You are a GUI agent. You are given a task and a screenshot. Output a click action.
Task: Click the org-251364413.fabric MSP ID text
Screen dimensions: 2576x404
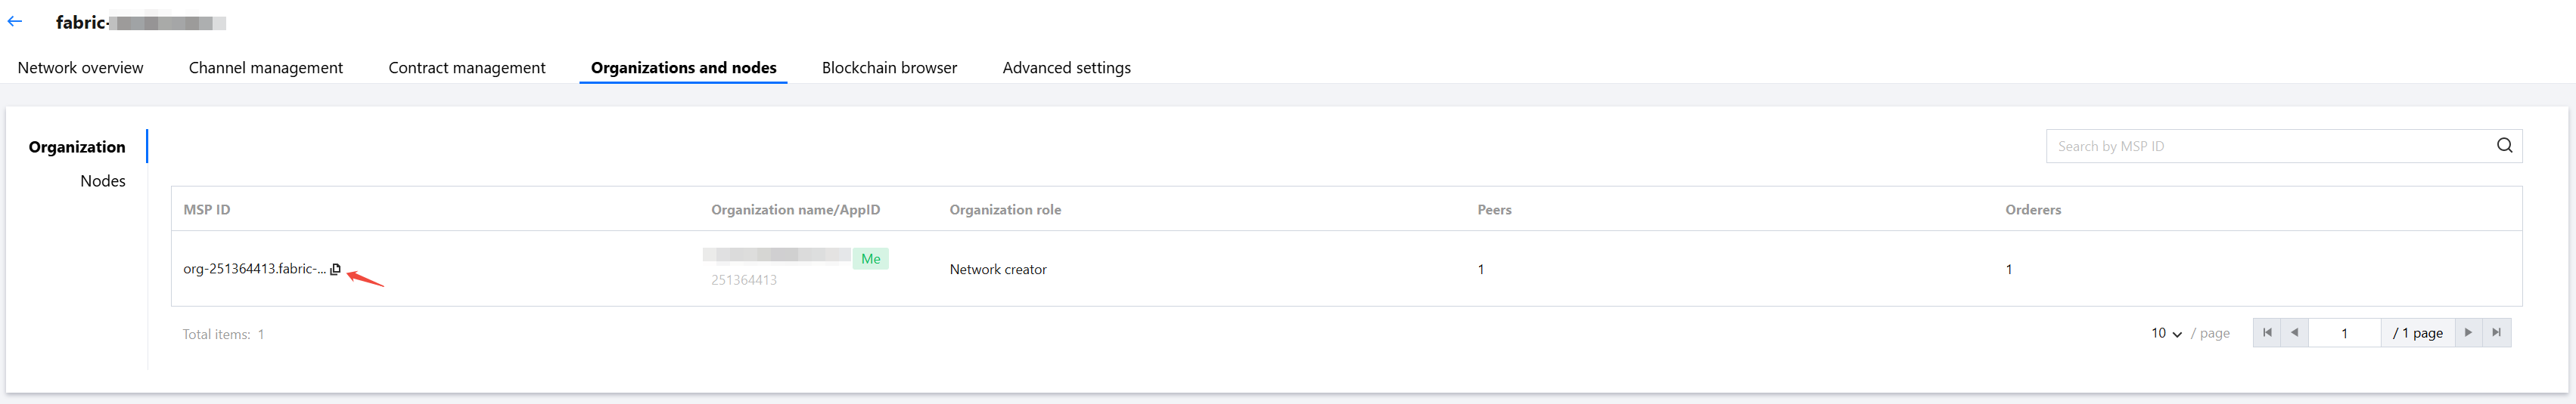[254, 270]
